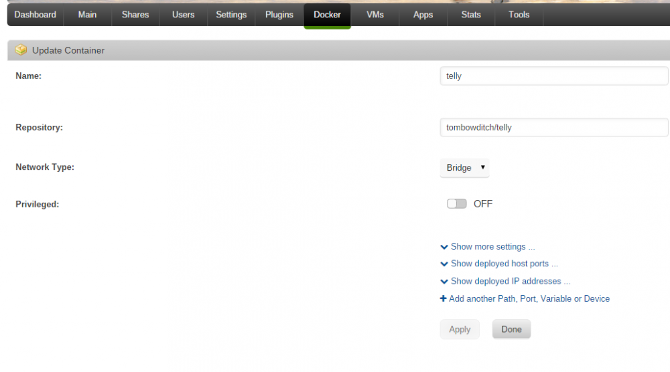The width and height of the screenshot is (670, 372).
Task: Click the Privileged OFF status text
Action: point(483,204)
